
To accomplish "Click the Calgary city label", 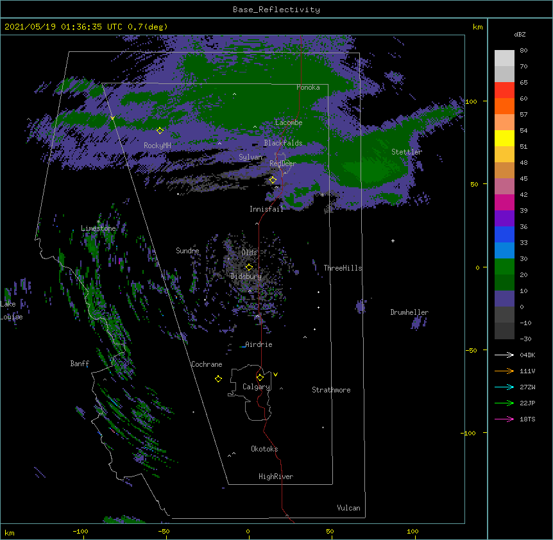I will pyautogui.click(x=256, y=387).
